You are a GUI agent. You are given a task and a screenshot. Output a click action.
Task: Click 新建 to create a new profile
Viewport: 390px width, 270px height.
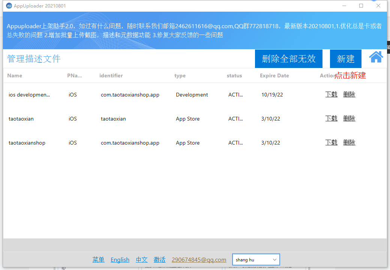click(x=345, y=59)
